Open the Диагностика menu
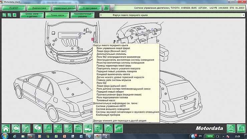This screenshot has height=139, width=247. pos(39,8)
